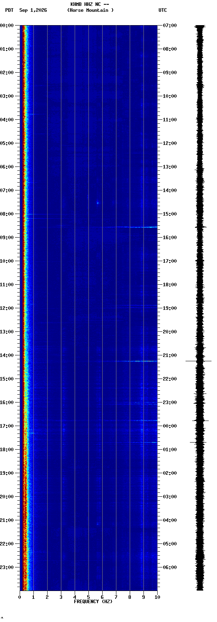Screen dimensions: 217x622
Task: Click the station title 'KHMB HHZ NC --'
Action: [x=90, y=4]
